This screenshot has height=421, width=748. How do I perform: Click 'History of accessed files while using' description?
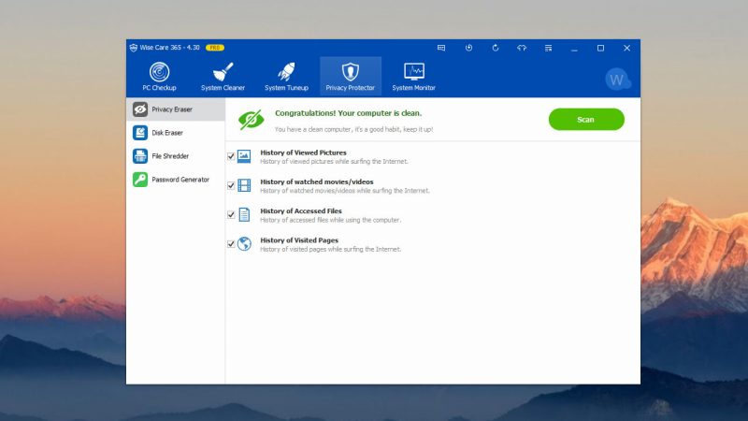point(331,220)
